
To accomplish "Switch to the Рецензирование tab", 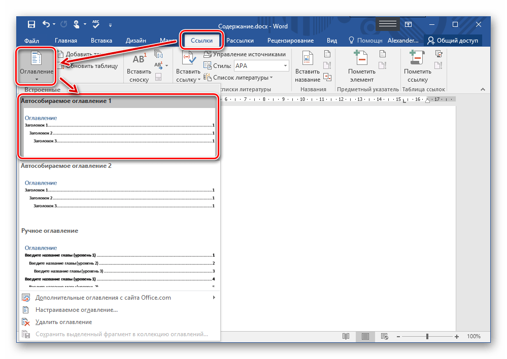I will coord(290,41).
